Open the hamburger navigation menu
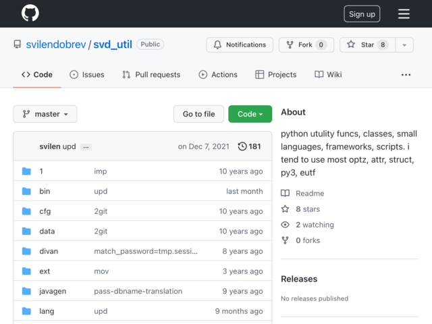The image size is (432, 324). [404, 13]
